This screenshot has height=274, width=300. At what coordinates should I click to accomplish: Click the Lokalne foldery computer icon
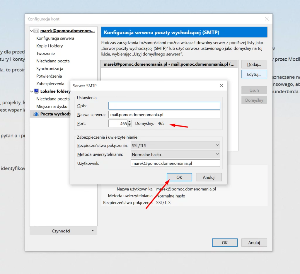pos(36,91)
